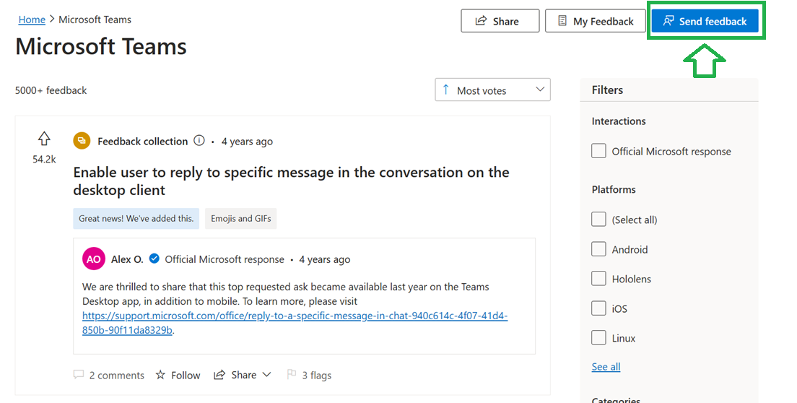Viewport: 797px width, 403px height.
Task: Tick the Android platform checkbox
Action: [x=598, y=249]
